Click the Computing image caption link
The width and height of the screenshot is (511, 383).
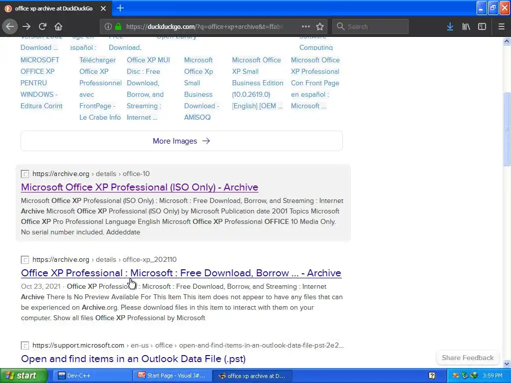point(316,47)
